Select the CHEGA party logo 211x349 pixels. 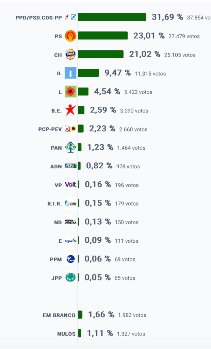coord(70,54)
